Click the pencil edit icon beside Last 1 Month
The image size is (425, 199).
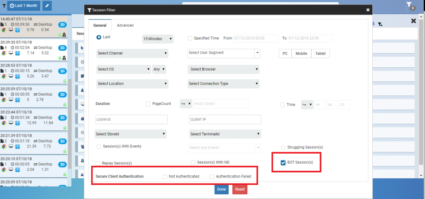click(47, 6)
